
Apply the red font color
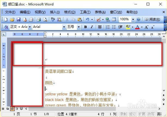137,27
